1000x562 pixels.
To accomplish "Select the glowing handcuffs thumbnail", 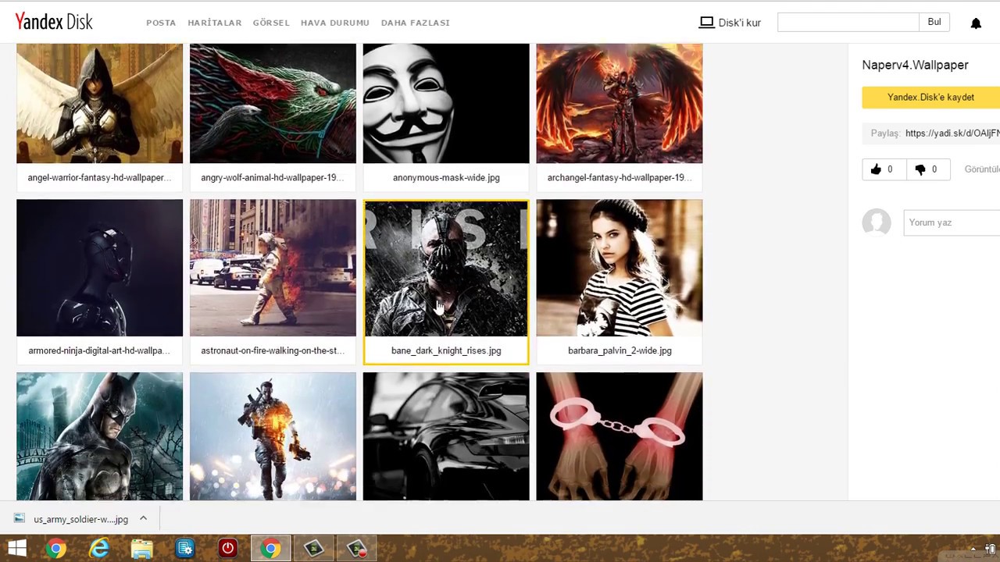I will (x=620, y=436).
